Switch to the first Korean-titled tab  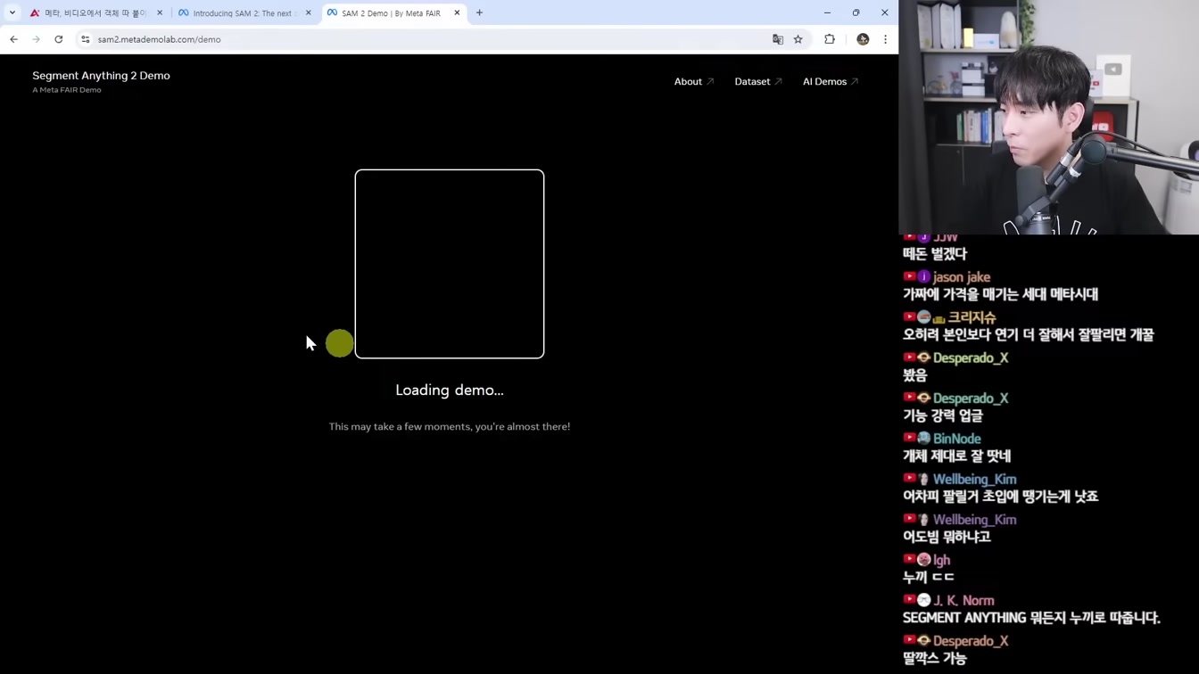pos(95,12)
